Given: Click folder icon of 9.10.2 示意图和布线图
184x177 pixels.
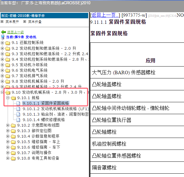Looking at the screenshot, I should pos(13,125).
